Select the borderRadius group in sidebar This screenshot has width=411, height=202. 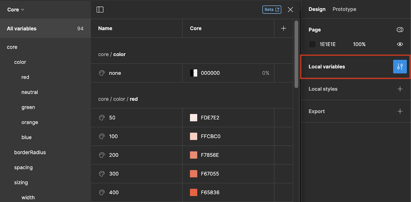click(x=30, y=152)
